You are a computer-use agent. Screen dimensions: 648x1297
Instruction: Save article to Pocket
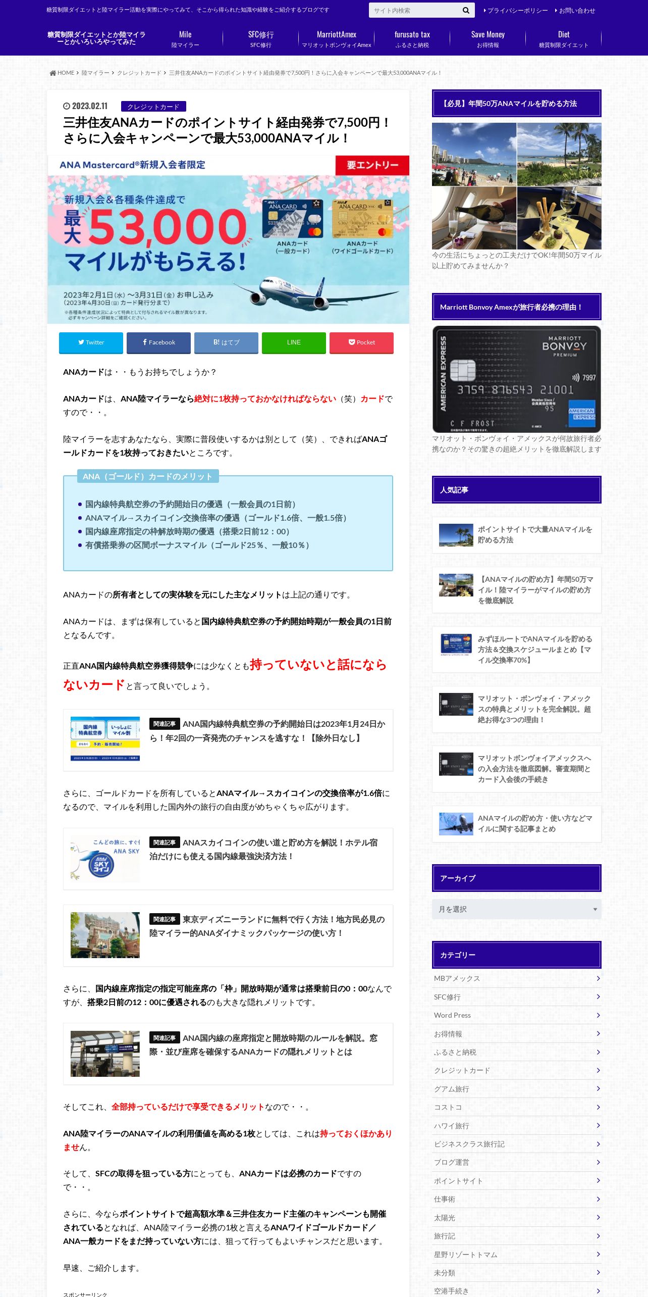361,342
